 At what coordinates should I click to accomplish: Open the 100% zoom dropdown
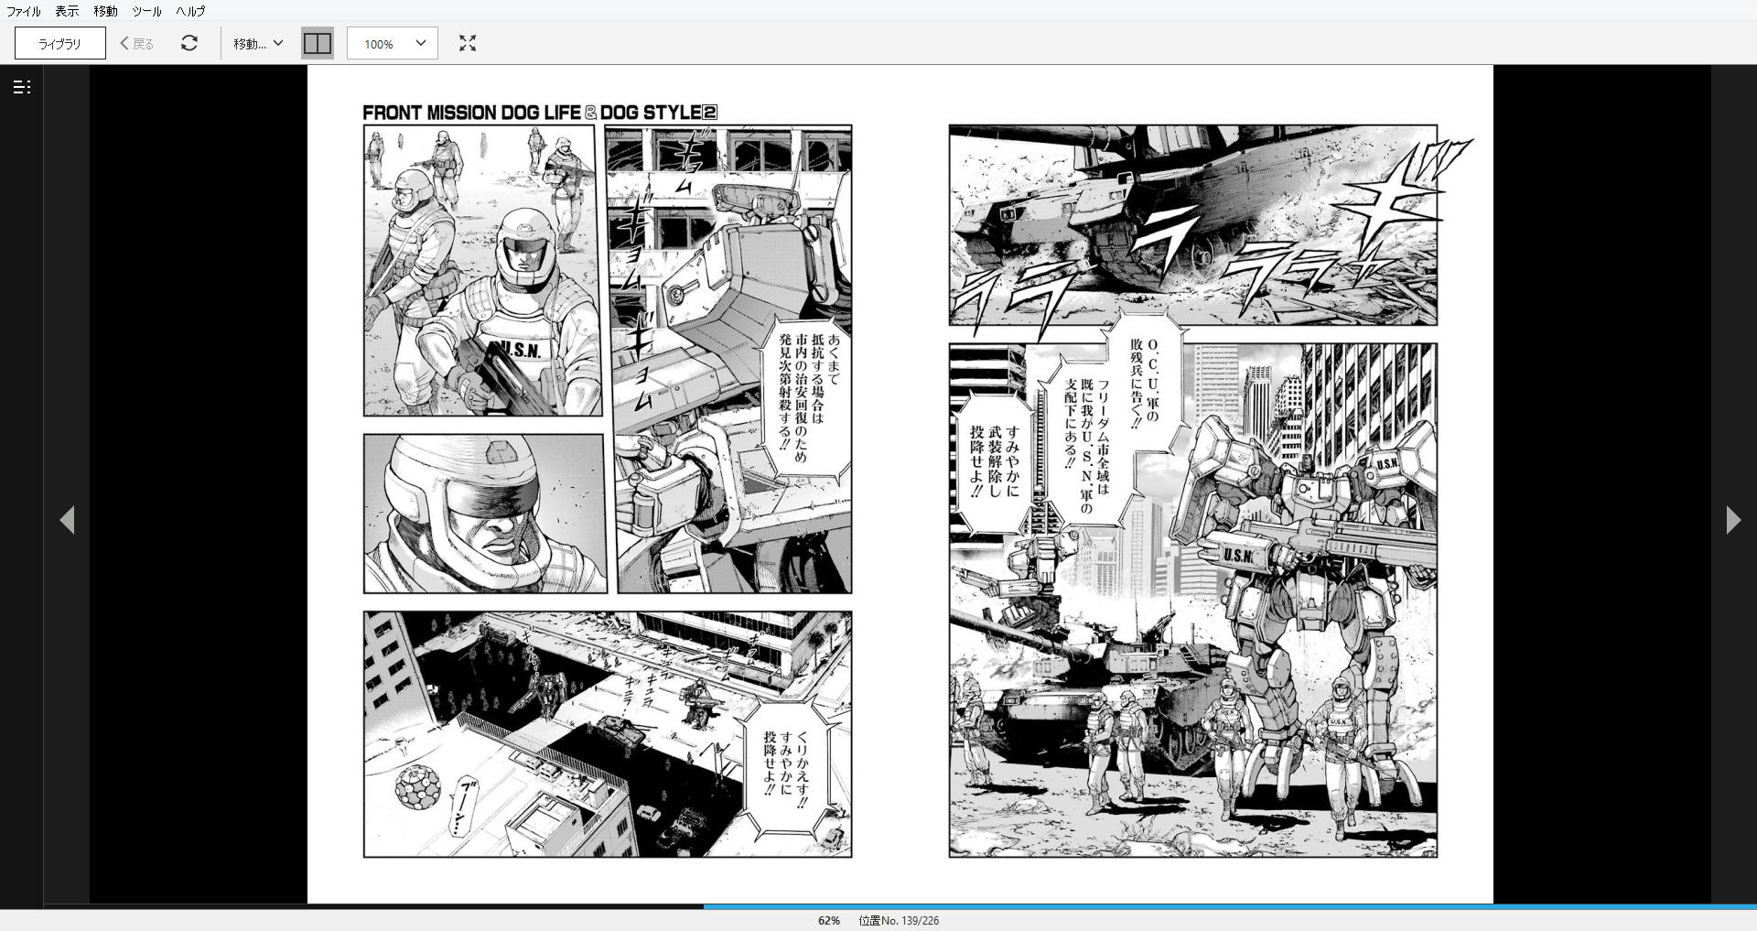[393, 43]
